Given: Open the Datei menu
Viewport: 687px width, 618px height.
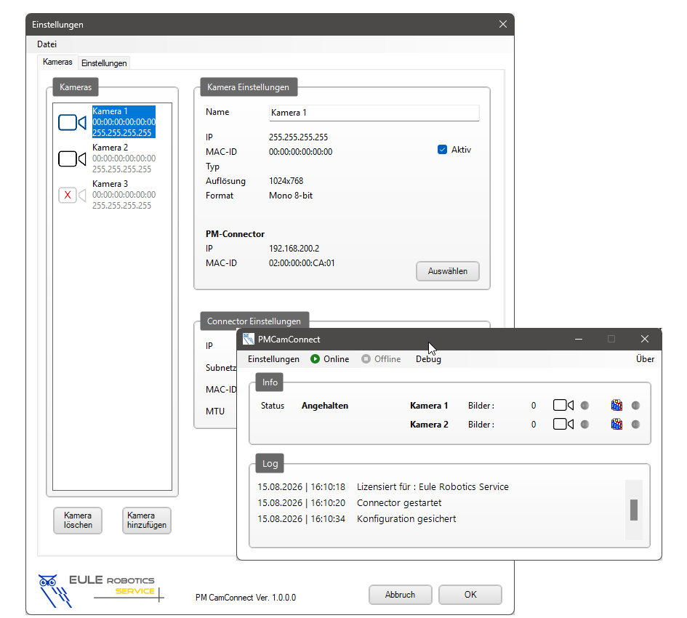Looking at the screenshot, I should pos(47,44).
